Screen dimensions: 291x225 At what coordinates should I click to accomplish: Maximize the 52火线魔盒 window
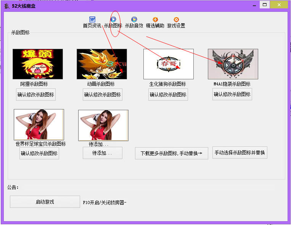tap(265, 5)
